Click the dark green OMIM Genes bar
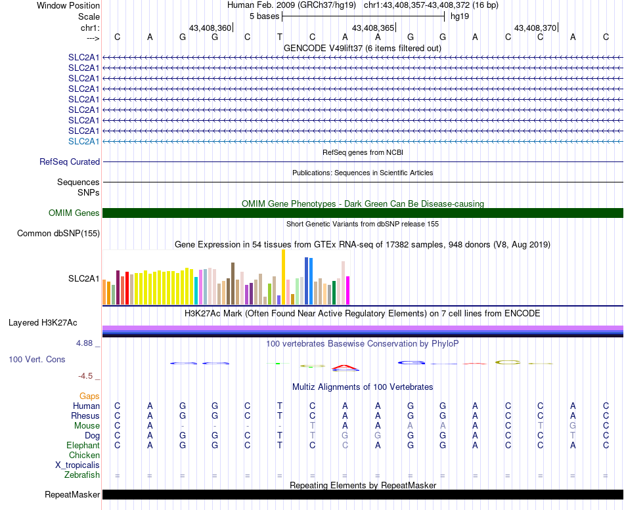 coord(363,213)
